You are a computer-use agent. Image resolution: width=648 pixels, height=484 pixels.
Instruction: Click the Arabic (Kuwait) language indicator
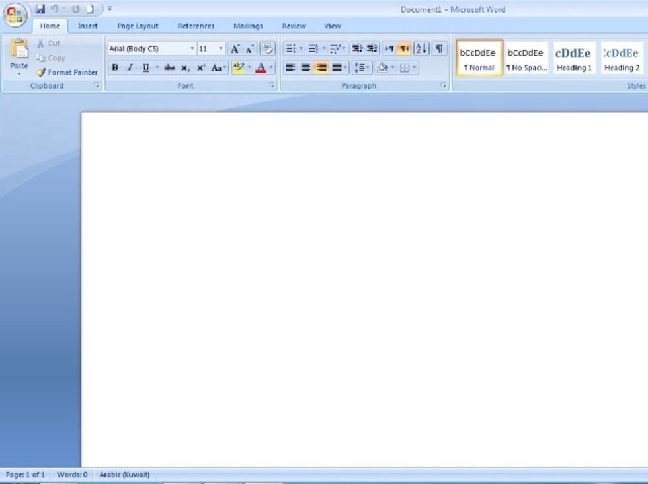coord(124,475)
